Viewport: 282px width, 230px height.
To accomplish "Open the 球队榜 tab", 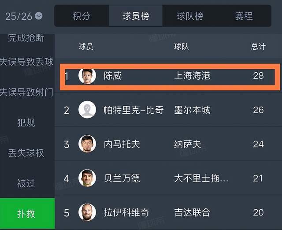I will [190, 16].
